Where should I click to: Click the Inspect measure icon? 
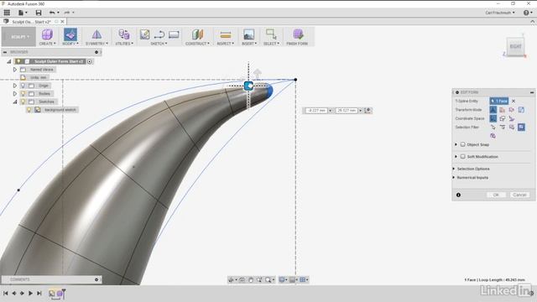click(x=226, y=34)
